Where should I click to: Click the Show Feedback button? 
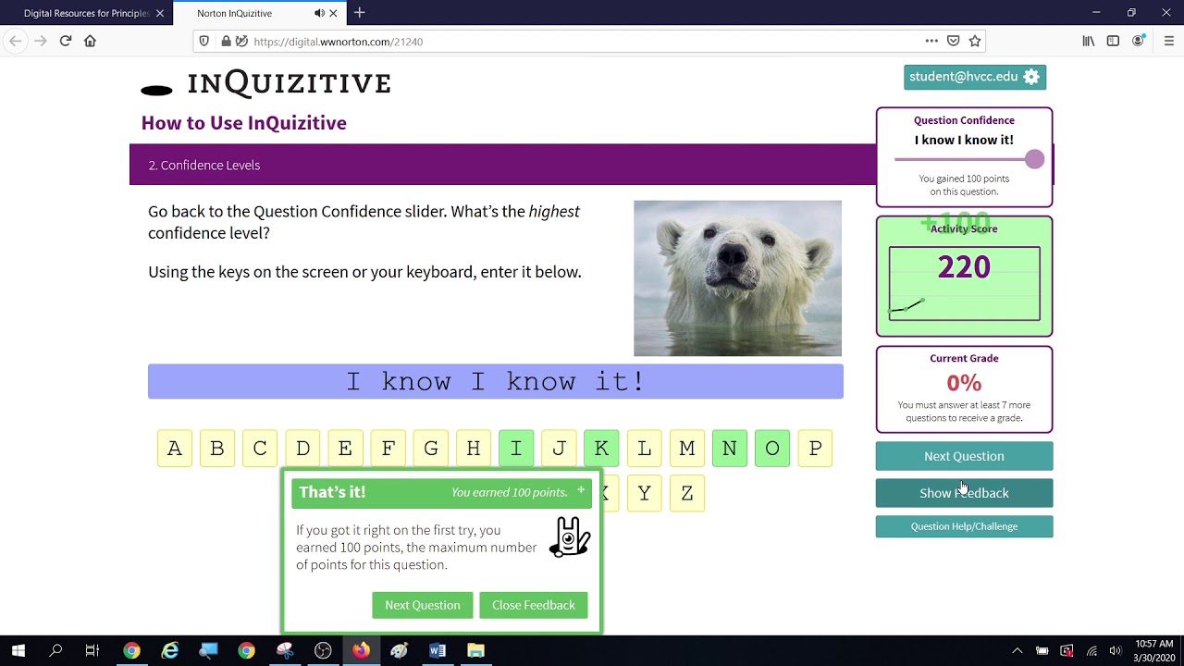(x=964, y=493)
